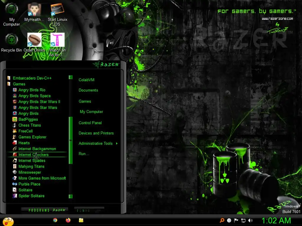
Task: Open the file explorer folder on taskbar
Action: 81,220
